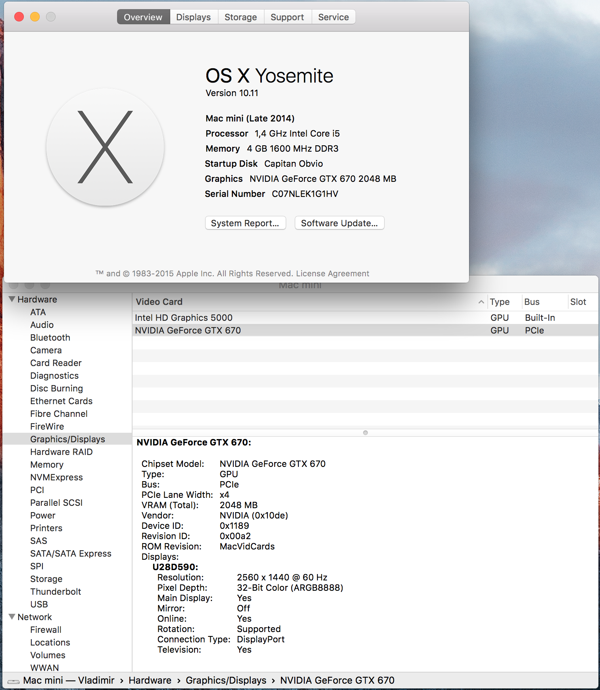This screenshot has width=600, height=690.
Task: Select Audio in the sidebar
Action: click(x=42, y=325)
